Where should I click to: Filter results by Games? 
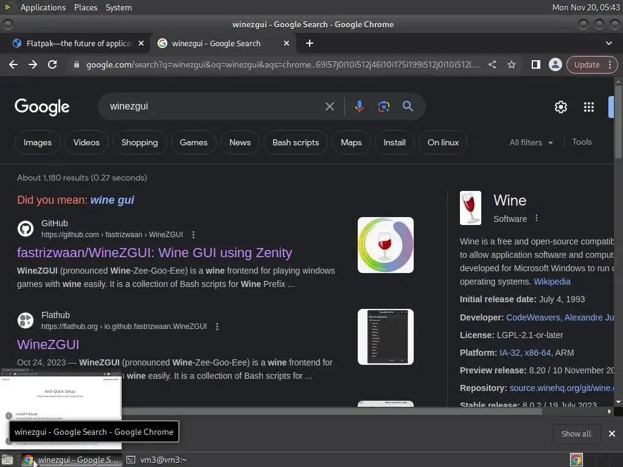193,142
